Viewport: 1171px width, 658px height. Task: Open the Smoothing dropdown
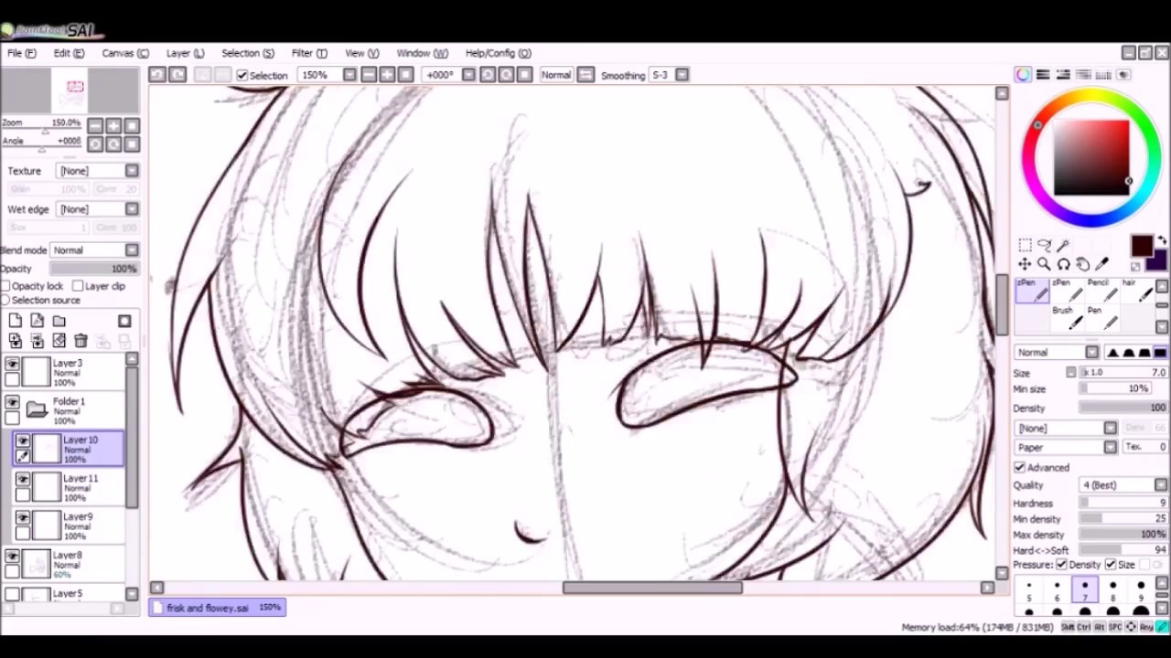click(x=682, y=75)
